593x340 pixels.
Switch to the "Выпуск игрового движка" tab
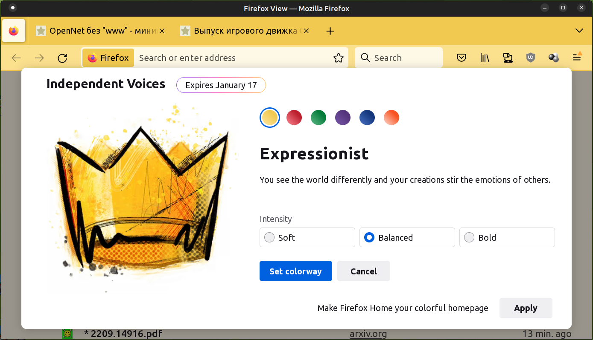[245, 31]
